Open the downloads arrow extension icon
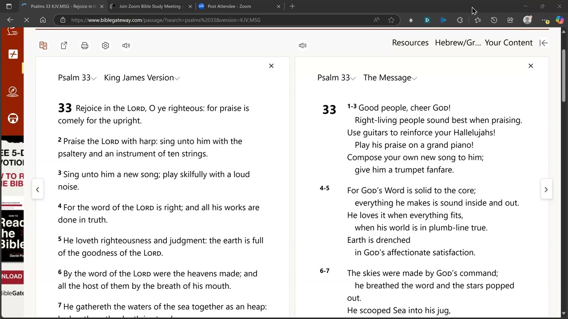This screenshot has height=319, width=568. [x=410, y=20]
